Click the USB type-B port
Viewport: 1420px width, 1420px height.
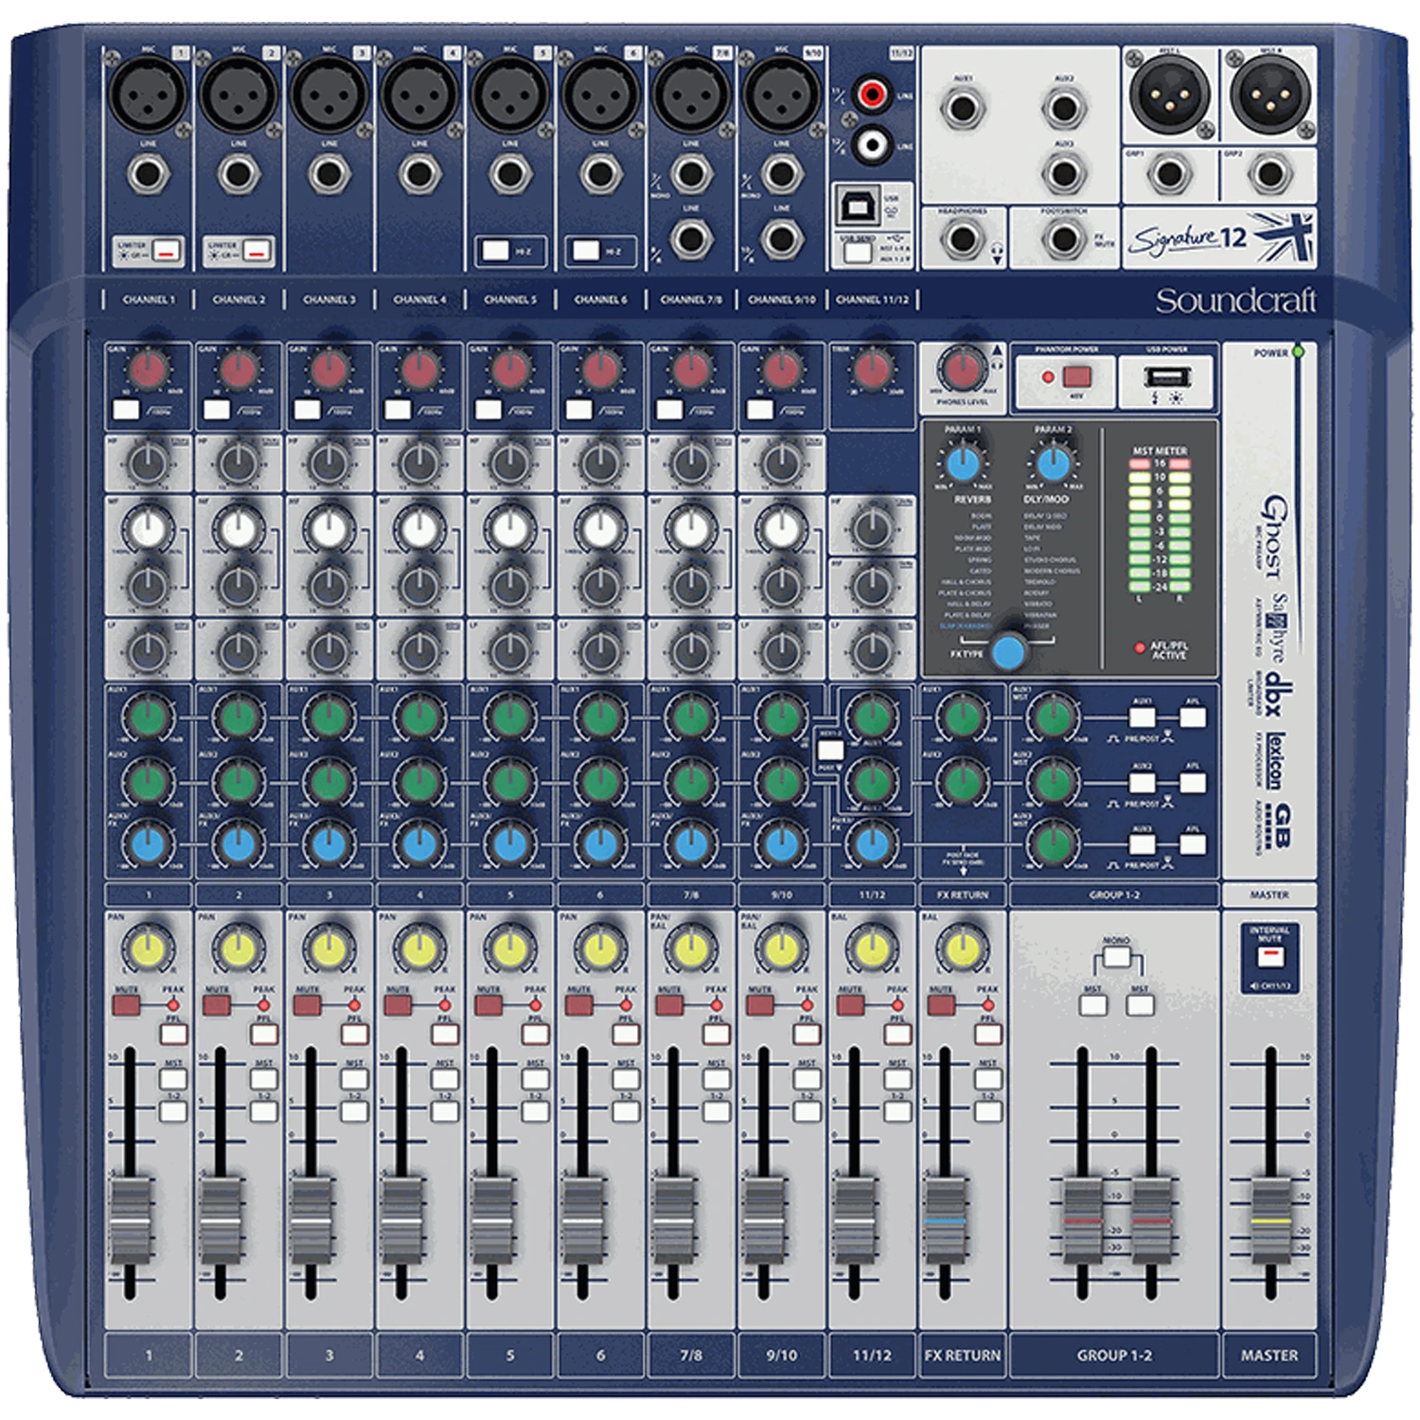(858, 205)
